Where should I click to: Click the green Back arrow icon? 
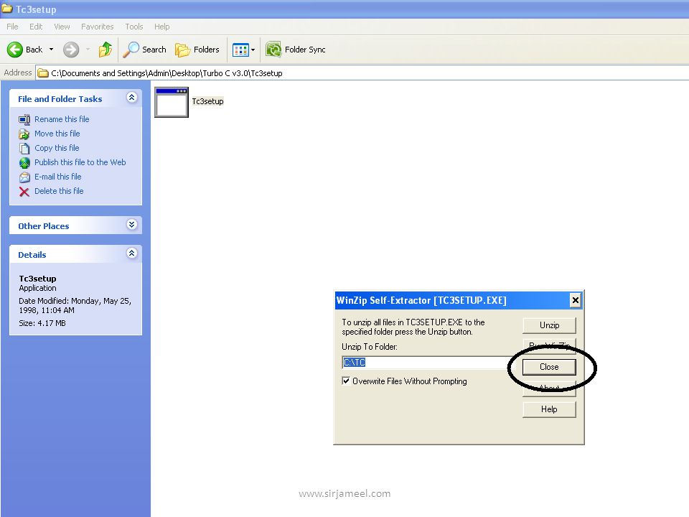[x=14, y=50]
